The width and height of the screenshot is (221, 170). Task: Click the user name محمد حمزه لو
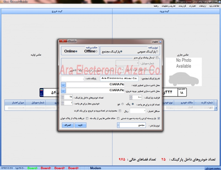tap(213, 168)
